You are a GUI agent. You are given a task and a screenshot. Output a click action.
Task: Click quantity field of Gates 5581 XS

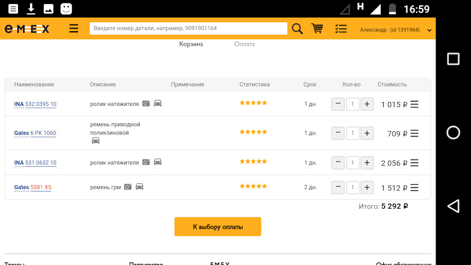pyautogui.click(x=352, y=187)
